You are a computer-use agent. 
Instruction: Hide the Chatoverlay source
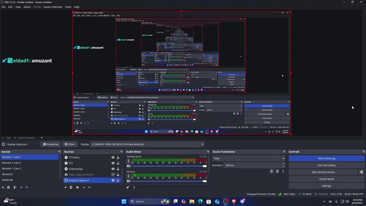113,169
